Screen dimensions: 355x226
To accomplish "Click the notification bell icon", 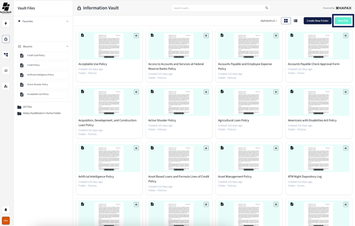I will pyautogui.click(x=6, y=209).
